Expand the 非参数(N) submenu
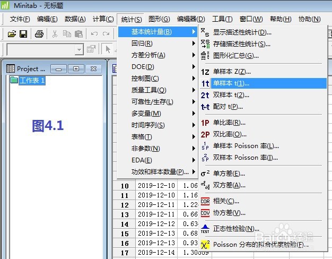This screenshot has height=259, width=332. tap(158, 149)
